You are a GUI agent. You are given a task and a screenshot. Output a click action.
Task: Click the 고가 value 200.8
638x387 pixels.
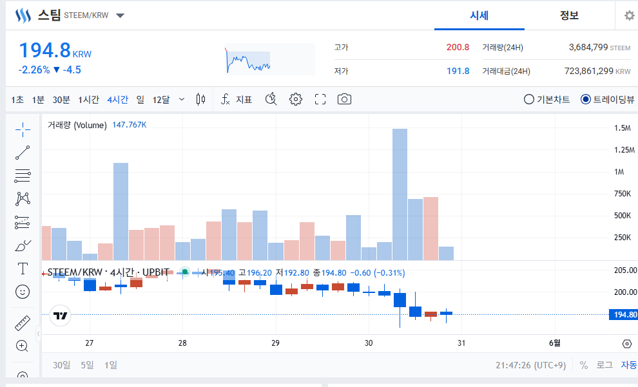coord(458,47)
